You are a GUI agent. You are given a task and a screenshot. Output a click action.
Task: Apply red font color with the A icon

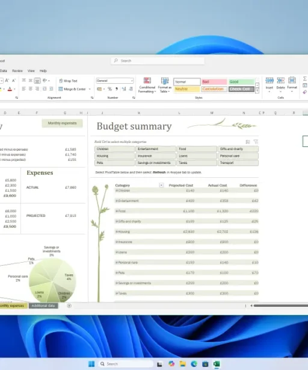[x=10, y=89]
